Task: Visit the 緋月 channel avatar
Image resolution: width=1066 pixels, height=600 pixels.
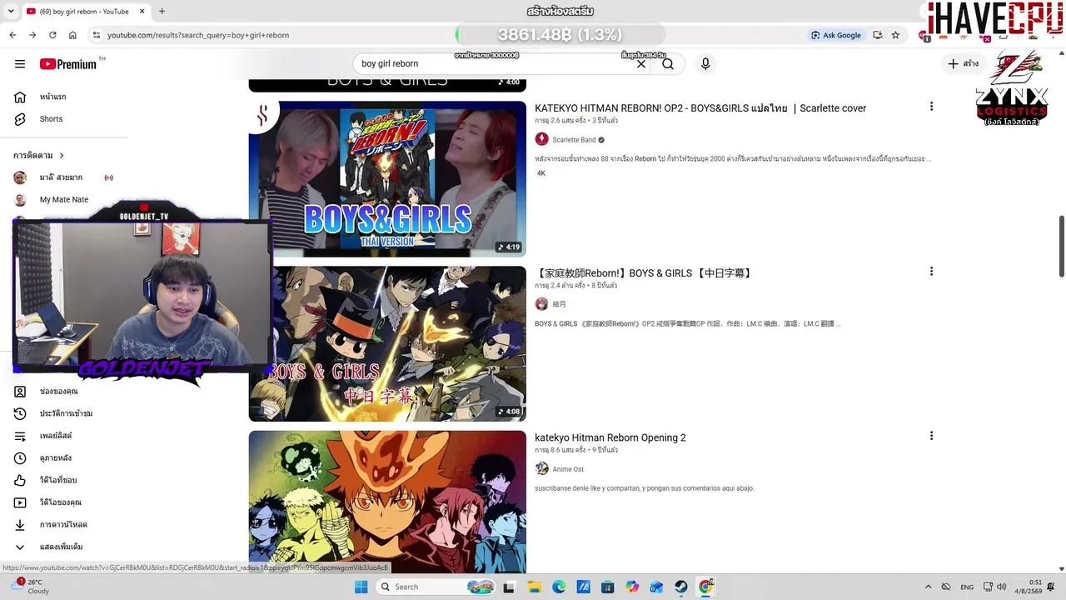Action: click(541, 304)
